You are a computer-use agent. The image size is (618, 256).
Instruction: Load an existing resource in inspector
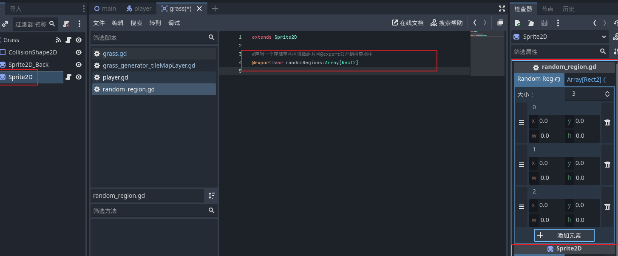click(531, 23)
